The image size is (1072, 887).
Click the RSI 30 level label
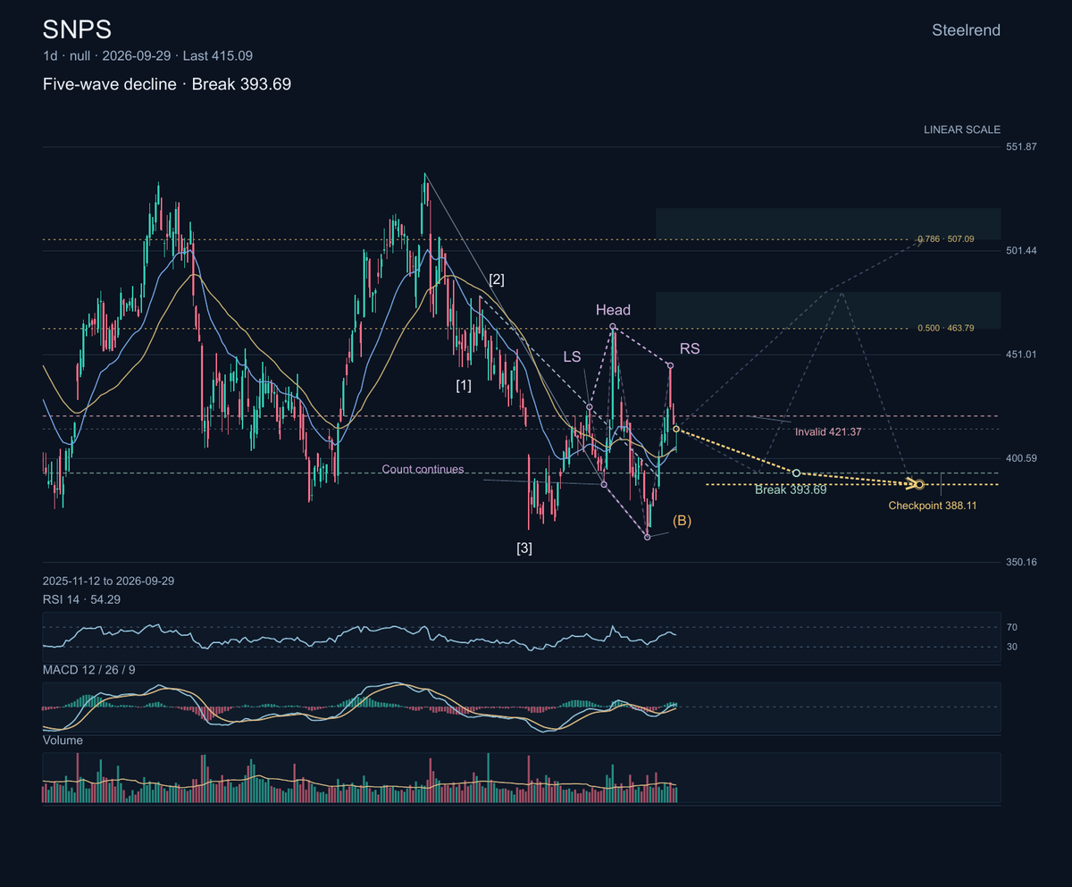[1013, 647]
